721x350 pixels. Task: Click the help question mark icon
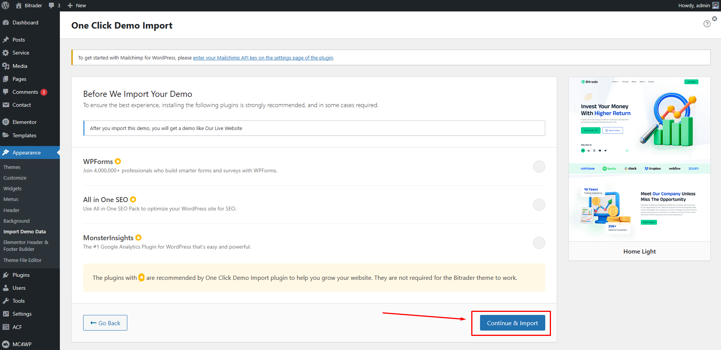point(707,24)
